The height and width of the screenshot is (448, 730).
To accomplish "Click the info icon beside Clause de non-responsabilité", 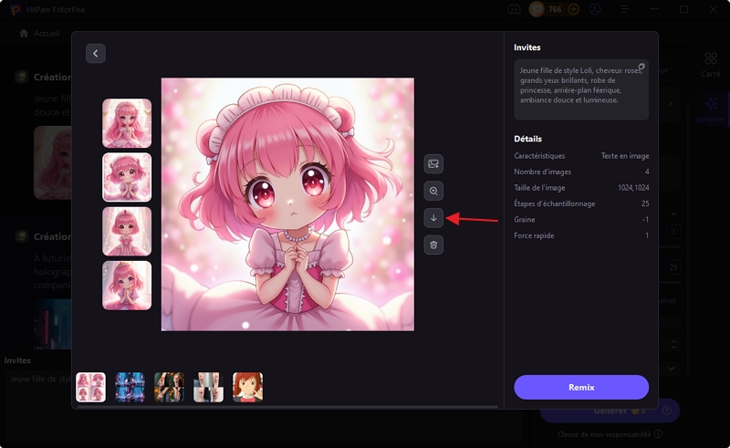I will pyautogui.click(x=658, y=434).
